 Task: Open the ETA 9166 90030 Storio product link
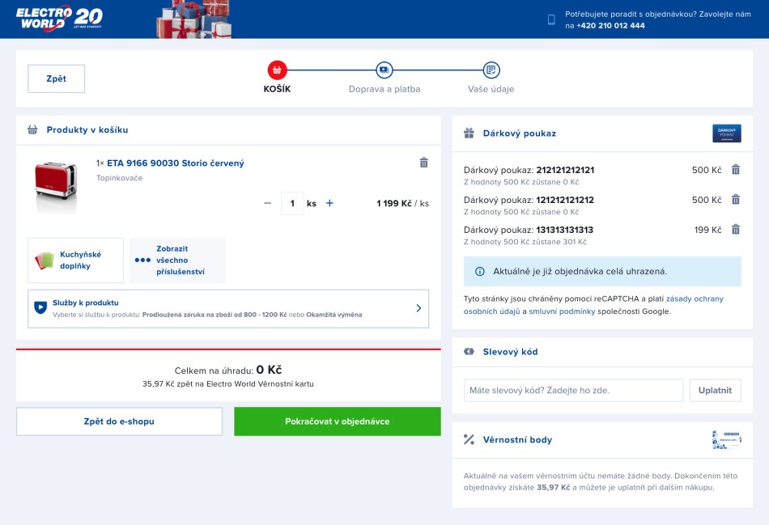click(175, 163)
